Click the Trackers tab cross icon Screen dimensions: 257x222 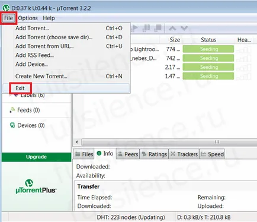173,154
